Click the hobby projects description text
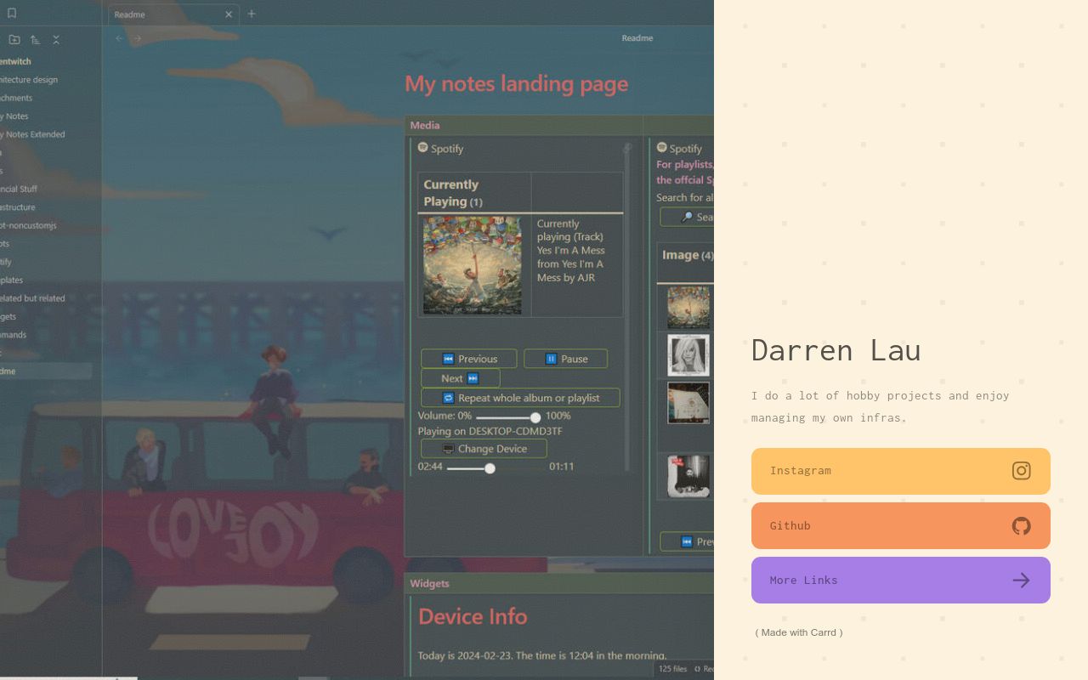1088x680 pixels. (x=881, y=406)
